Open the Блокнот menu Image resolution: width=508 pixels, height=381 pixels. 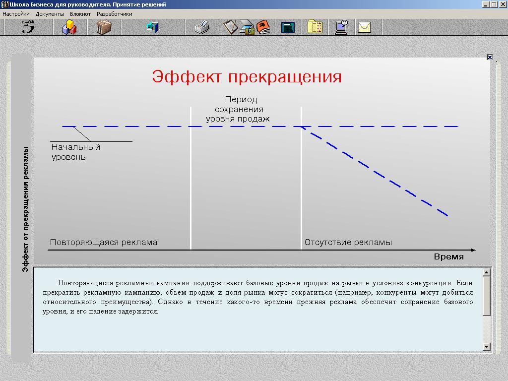[80, 14]
